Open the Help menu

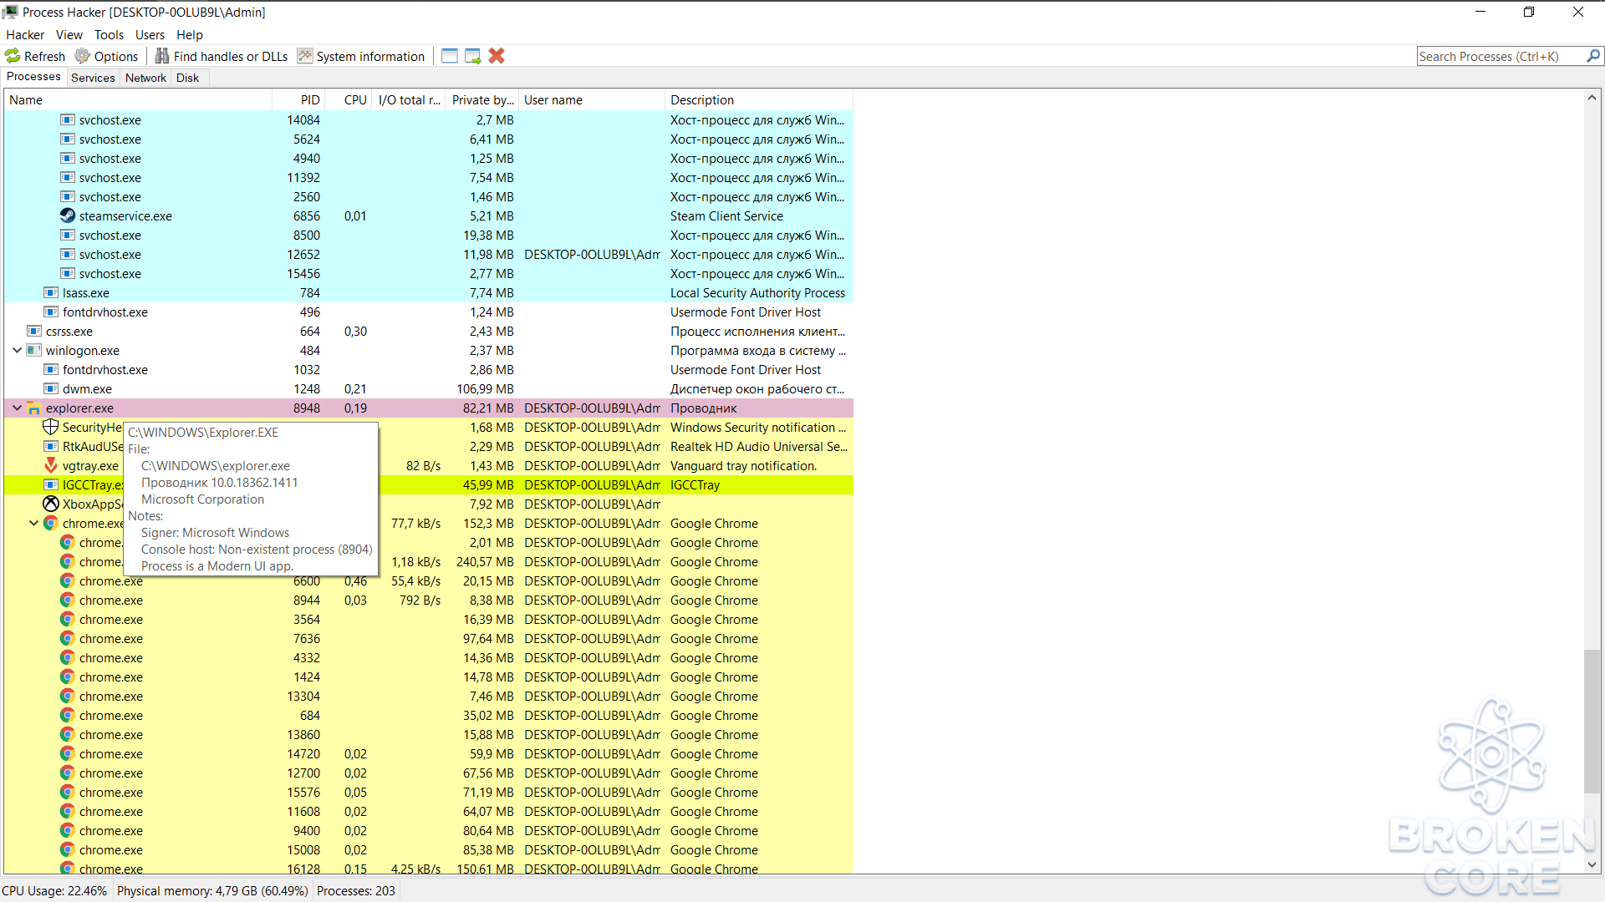(190, 34)
